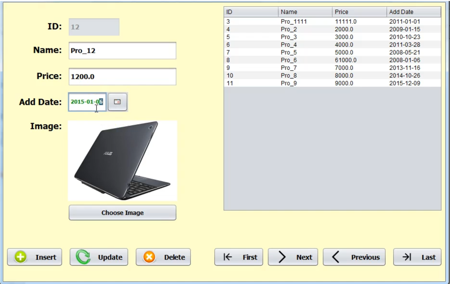This screenshot has width=450, height=284.
Task: Click the price cell 61000.0
Action: 359,60
